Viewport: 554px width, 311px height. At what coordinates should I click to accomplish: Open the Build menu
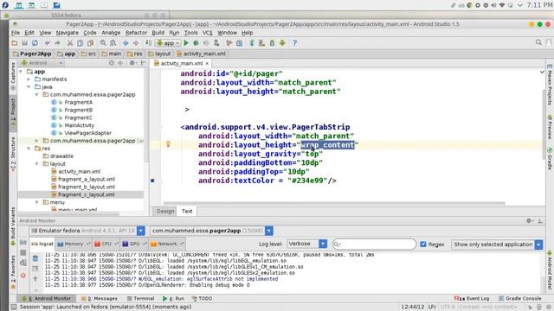click(158, 33)
